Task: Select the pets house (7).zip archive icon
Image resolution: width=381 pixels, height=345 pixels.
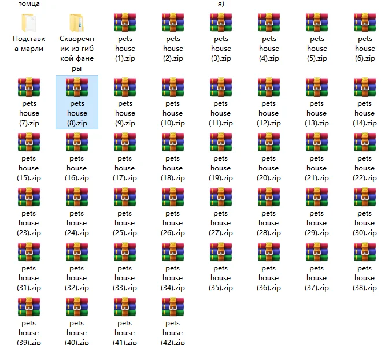Action: [x=29, y=87]
